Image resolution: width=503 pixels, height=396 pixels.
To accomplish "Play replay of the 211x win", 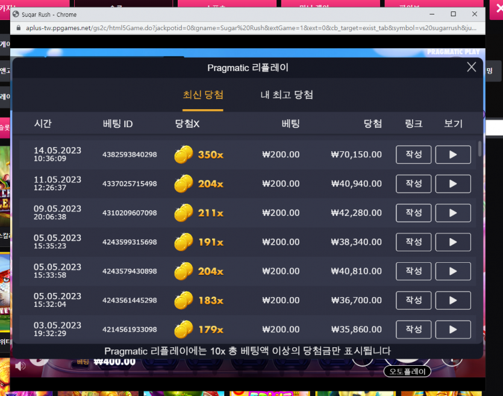I will (x=453, y=213).
